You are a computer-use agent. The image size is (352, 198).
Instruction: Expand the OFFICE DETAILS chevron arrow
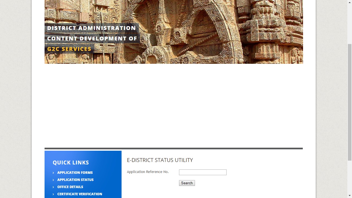click(x=53, y=187)
